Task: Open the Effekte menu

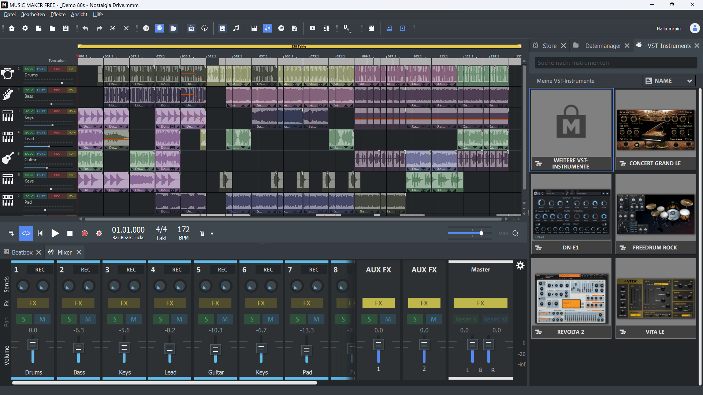Action: pos(58,14)
